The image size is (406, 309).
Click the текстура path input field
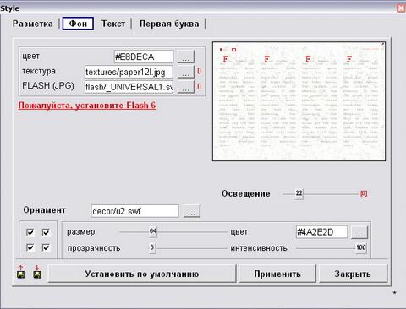[x=129, y=72]
